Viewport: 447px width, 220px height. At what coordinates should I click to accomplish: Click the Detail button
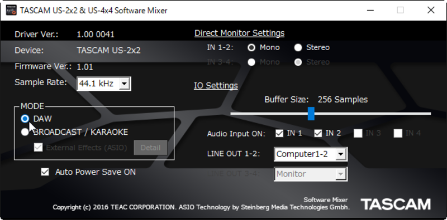pos(150,148)
